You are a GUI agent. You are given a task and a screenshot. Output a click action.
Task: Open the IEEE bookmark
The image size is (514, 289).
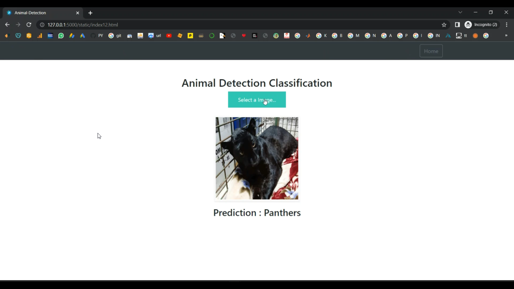tap(50, 36)
